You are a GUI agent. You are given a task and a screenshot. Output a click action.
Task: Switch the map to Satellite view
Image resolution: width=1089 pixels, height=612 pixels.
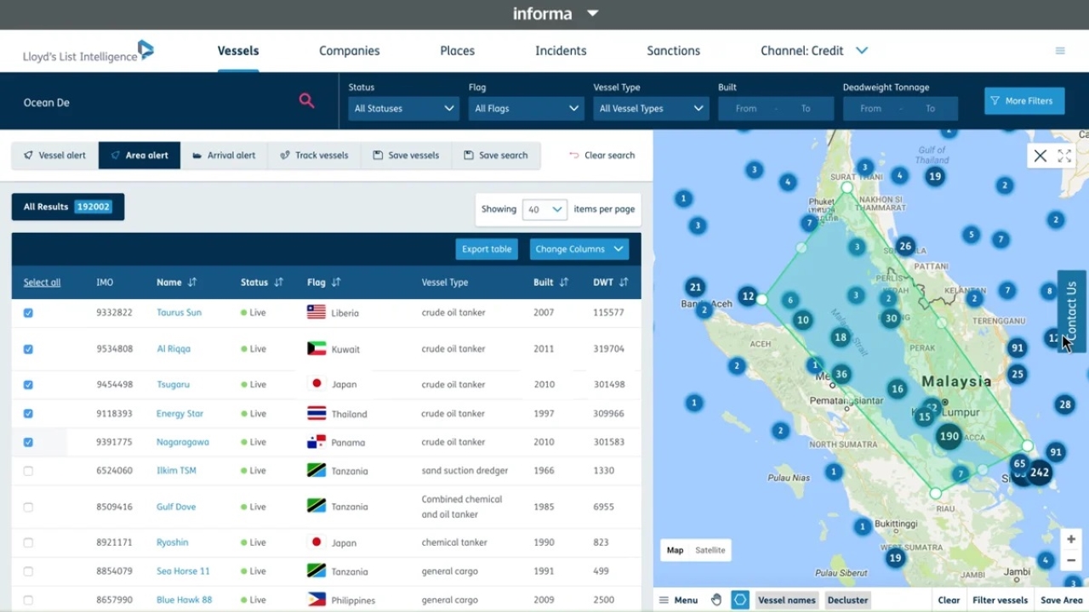pyautogui.click(x=710, y=550)
